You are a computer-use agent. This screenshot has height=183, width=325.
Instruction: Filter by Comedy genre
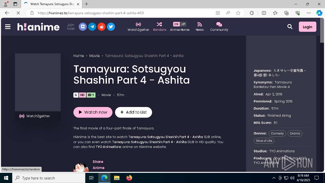(x=277, y=133)
